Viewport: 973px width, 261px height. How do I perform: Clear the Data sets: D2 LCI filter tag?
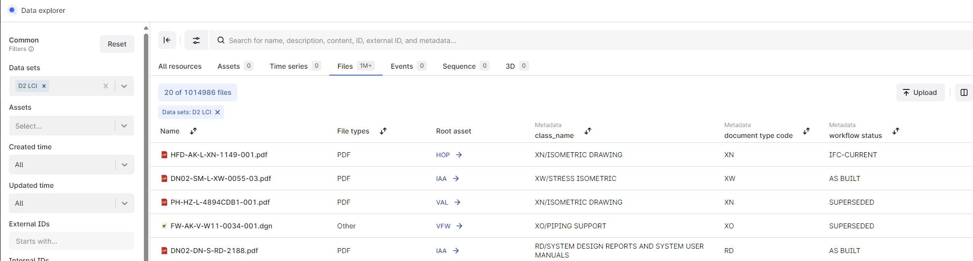pyautogui.click(x=218, y=112)
